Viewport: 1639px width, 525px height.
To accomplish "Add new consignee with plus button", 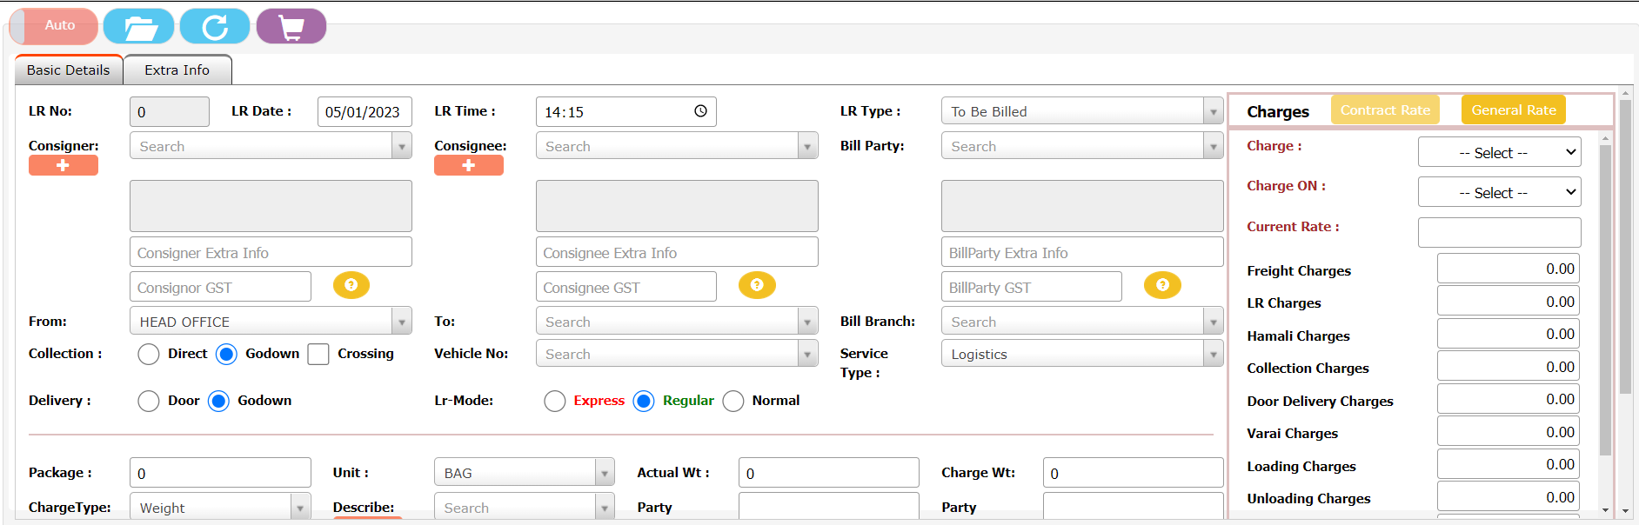I will tap(469, 165).
